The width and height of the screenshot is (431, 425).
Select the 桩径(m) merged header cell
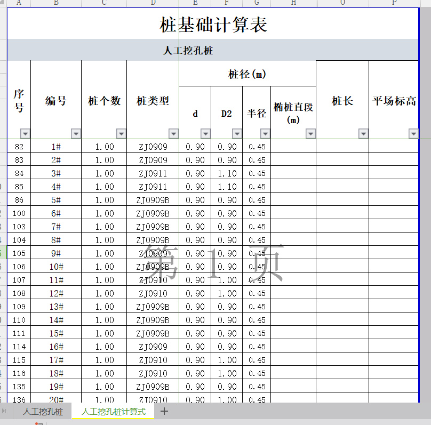click(x=247, y=74)
